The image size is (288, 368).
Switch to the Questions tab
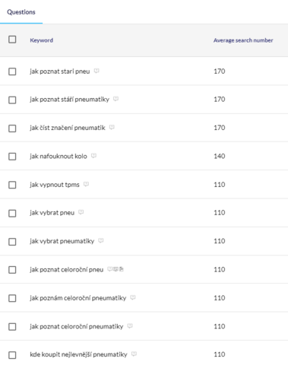(x=21, y=12)
